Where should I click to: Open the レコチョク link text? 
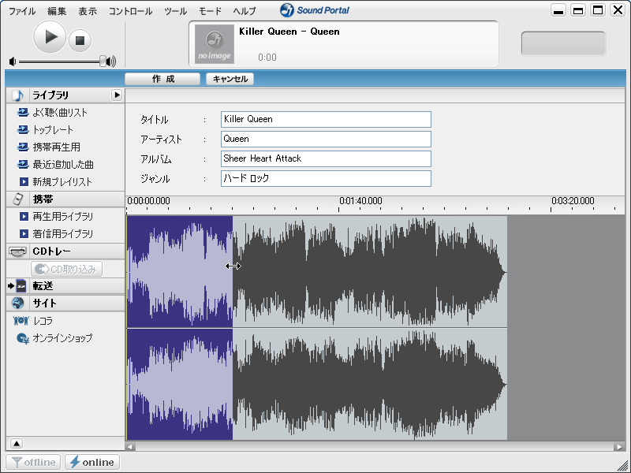pyautogui.click(x=43, y=321)
